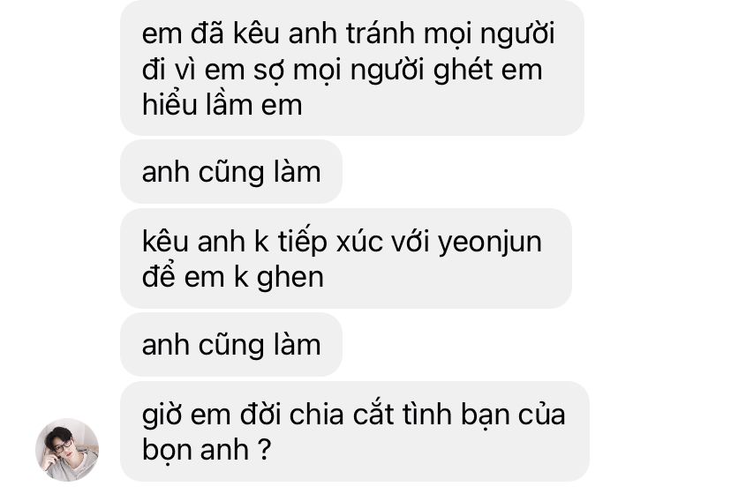Click the question mark ending the last message
This screenshot has width=731, height=494.
(x=264, y=449)
